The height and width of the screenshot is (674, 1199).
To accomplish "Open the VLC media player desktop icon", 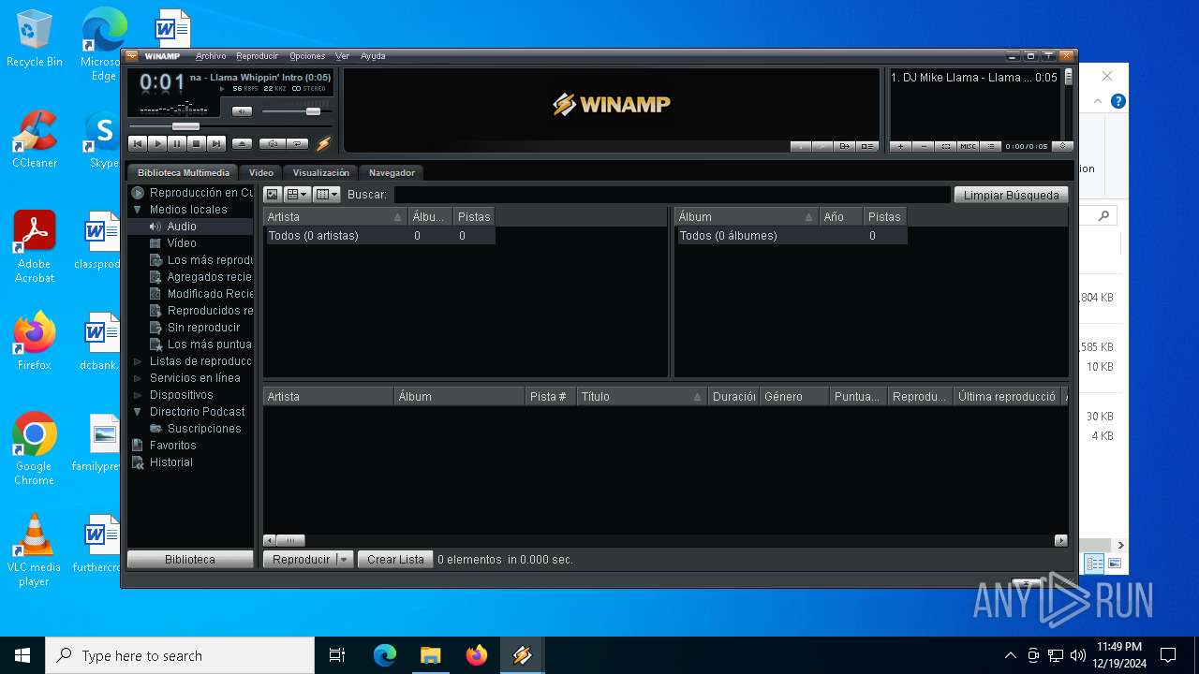I will click(34, 550).
